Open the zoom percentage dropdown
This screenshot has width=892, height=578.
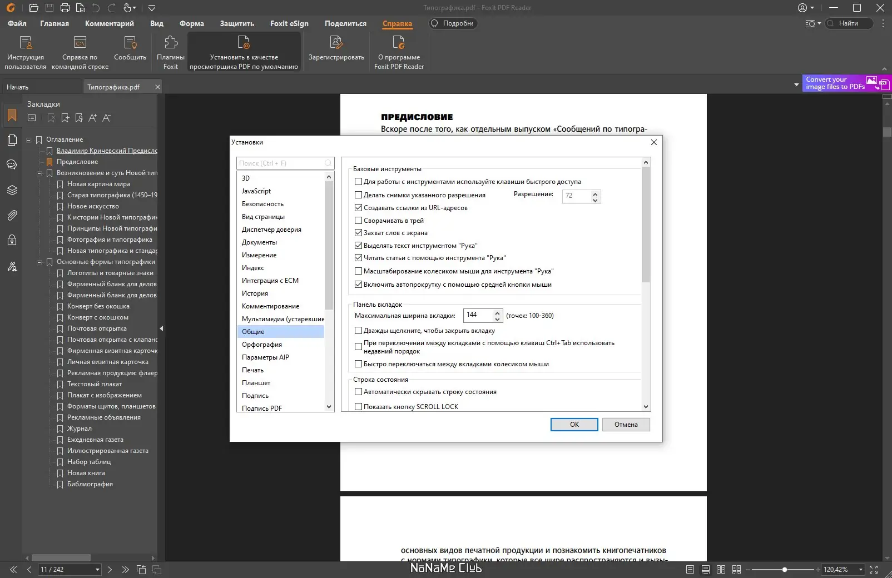[x=861, y=570]
